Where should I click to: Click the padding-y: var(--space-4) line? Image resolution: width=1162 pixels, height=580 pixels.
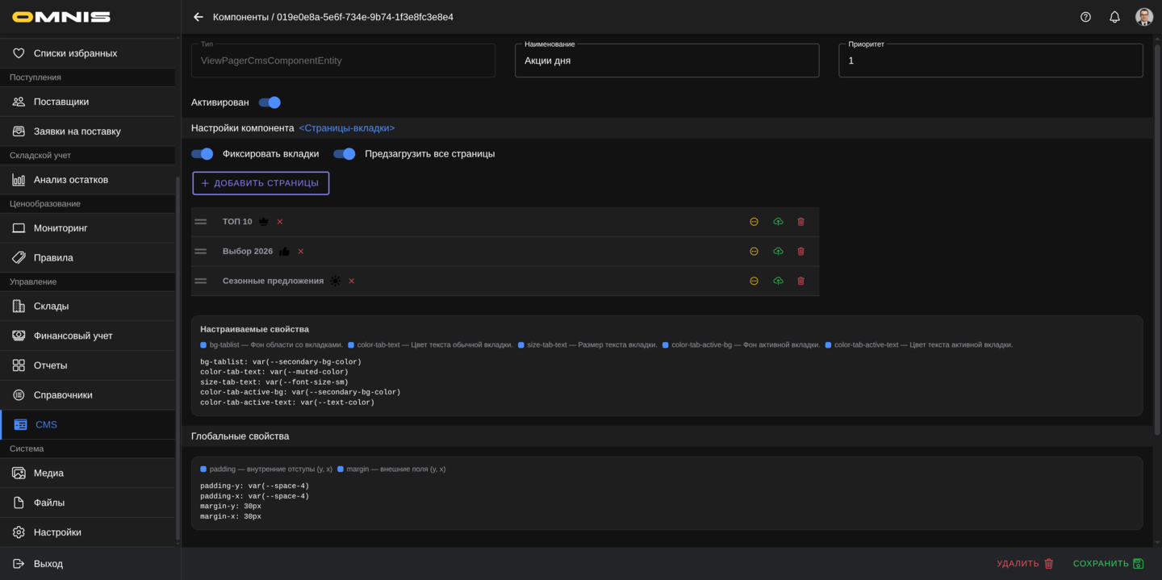[x=254, y=486]
